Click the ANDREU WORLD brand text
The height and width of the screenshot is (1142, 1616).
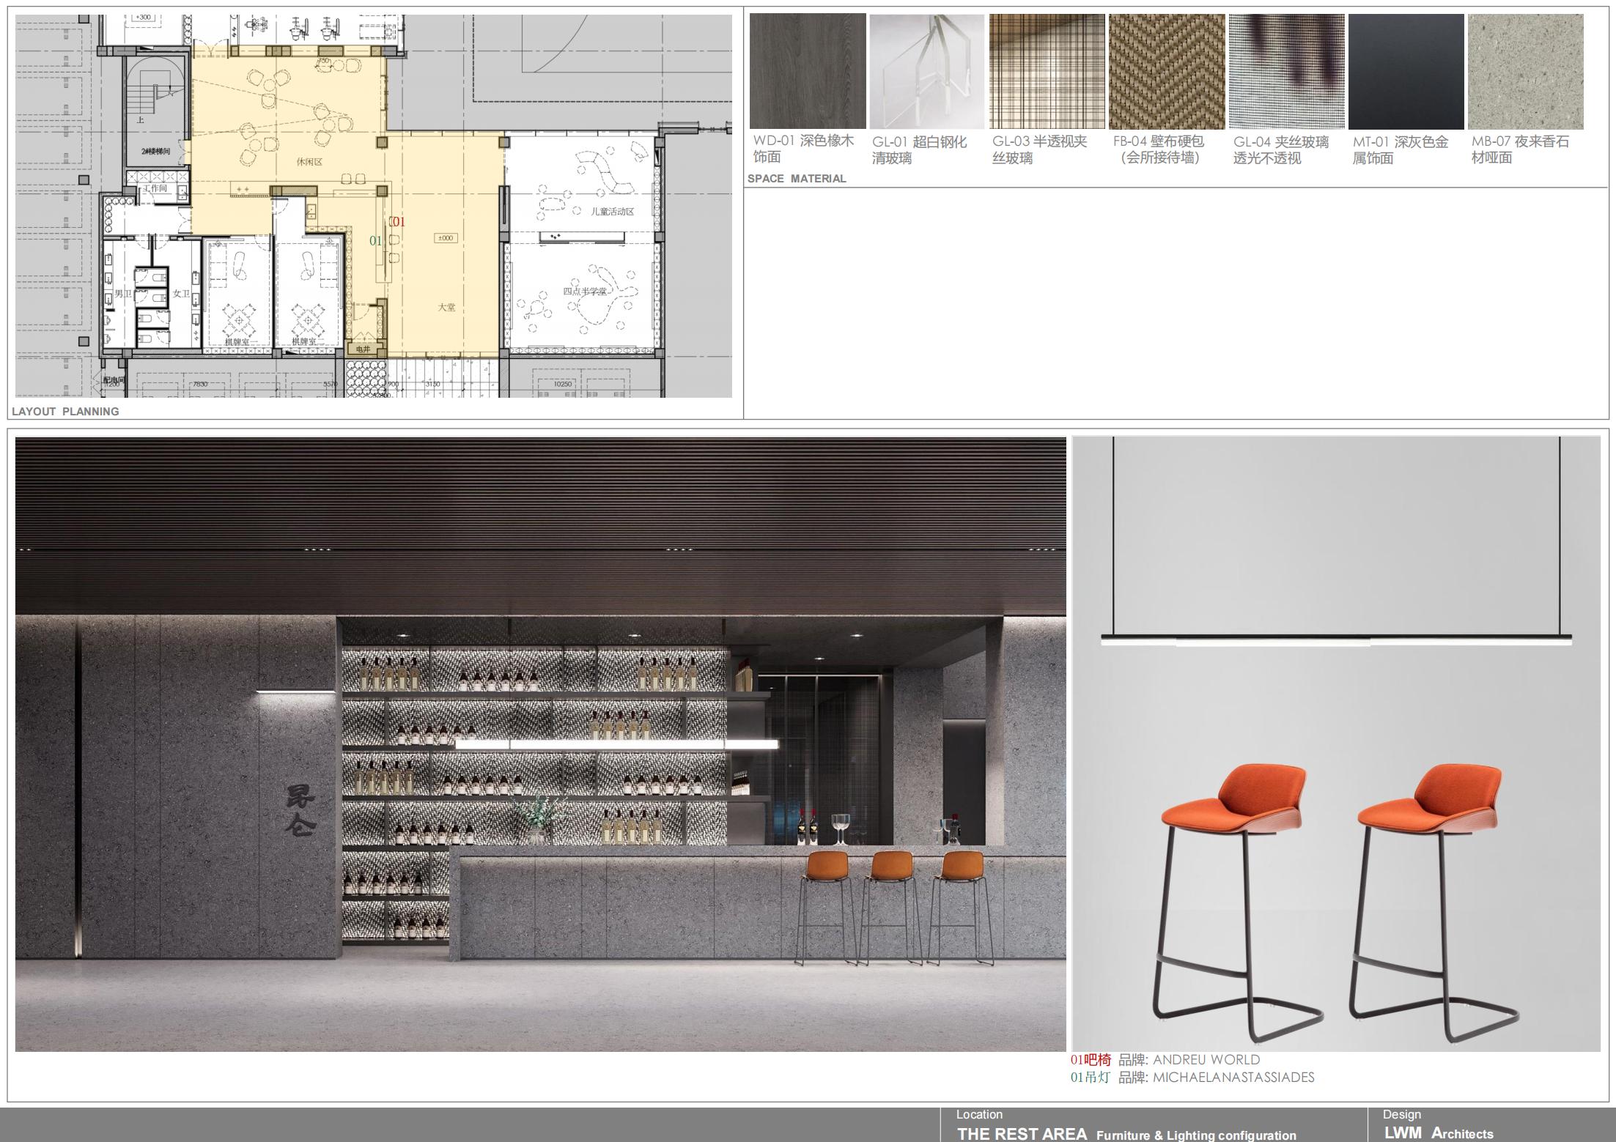click(x=1206, y=1059)
